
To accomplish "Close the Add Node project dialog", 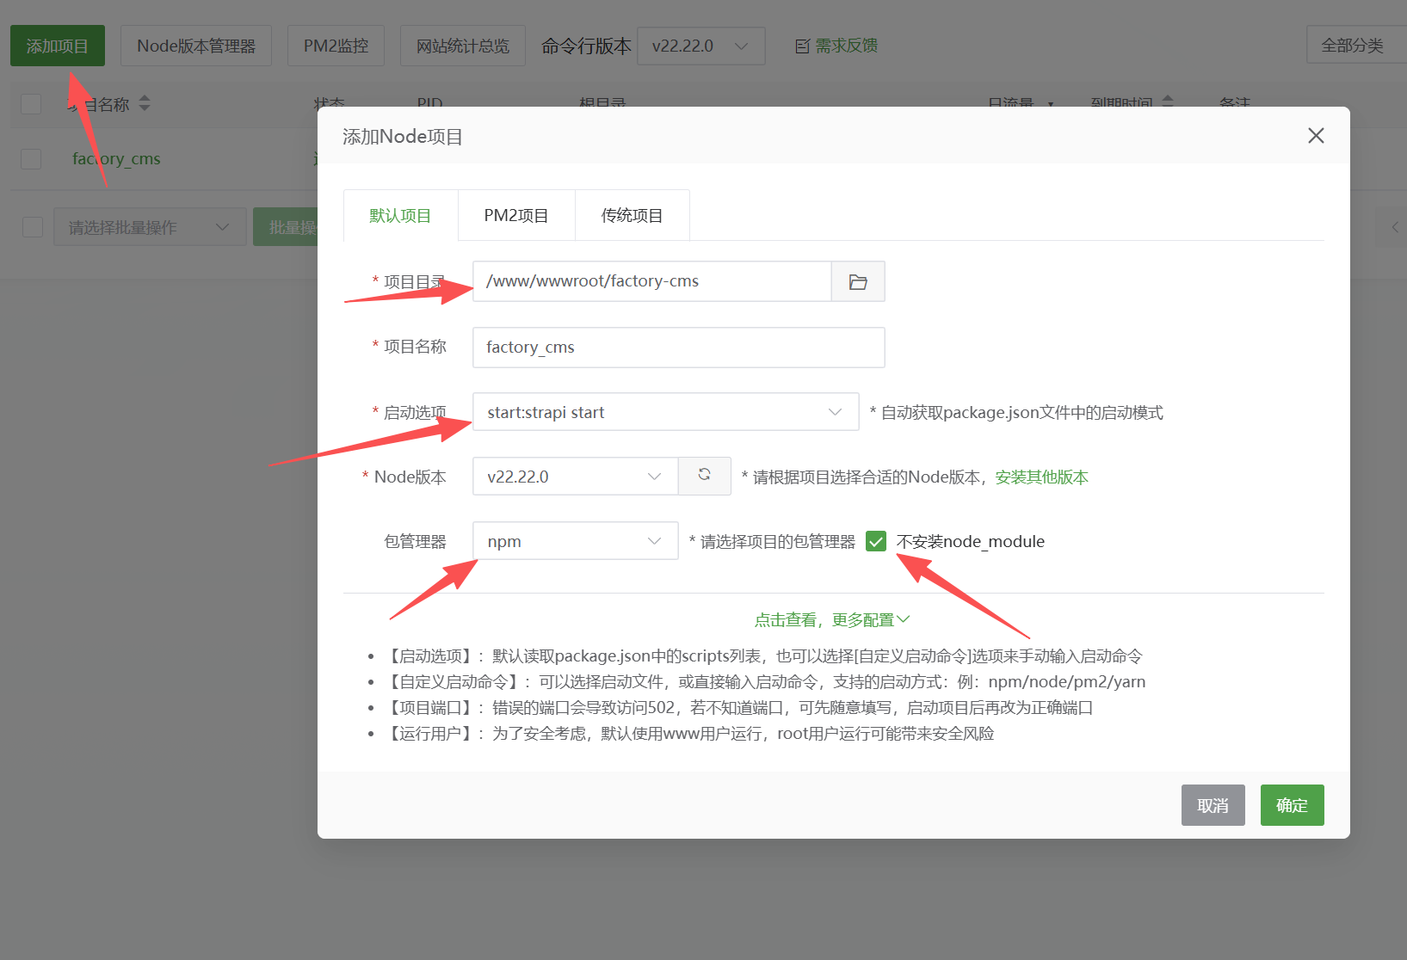I will [1315, 136].
